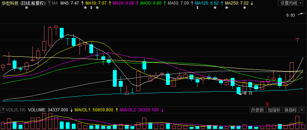Click the MAVOL1: 50859.800 readout
Viewport: 307px width, 130px height.
[x=94, y=110]
